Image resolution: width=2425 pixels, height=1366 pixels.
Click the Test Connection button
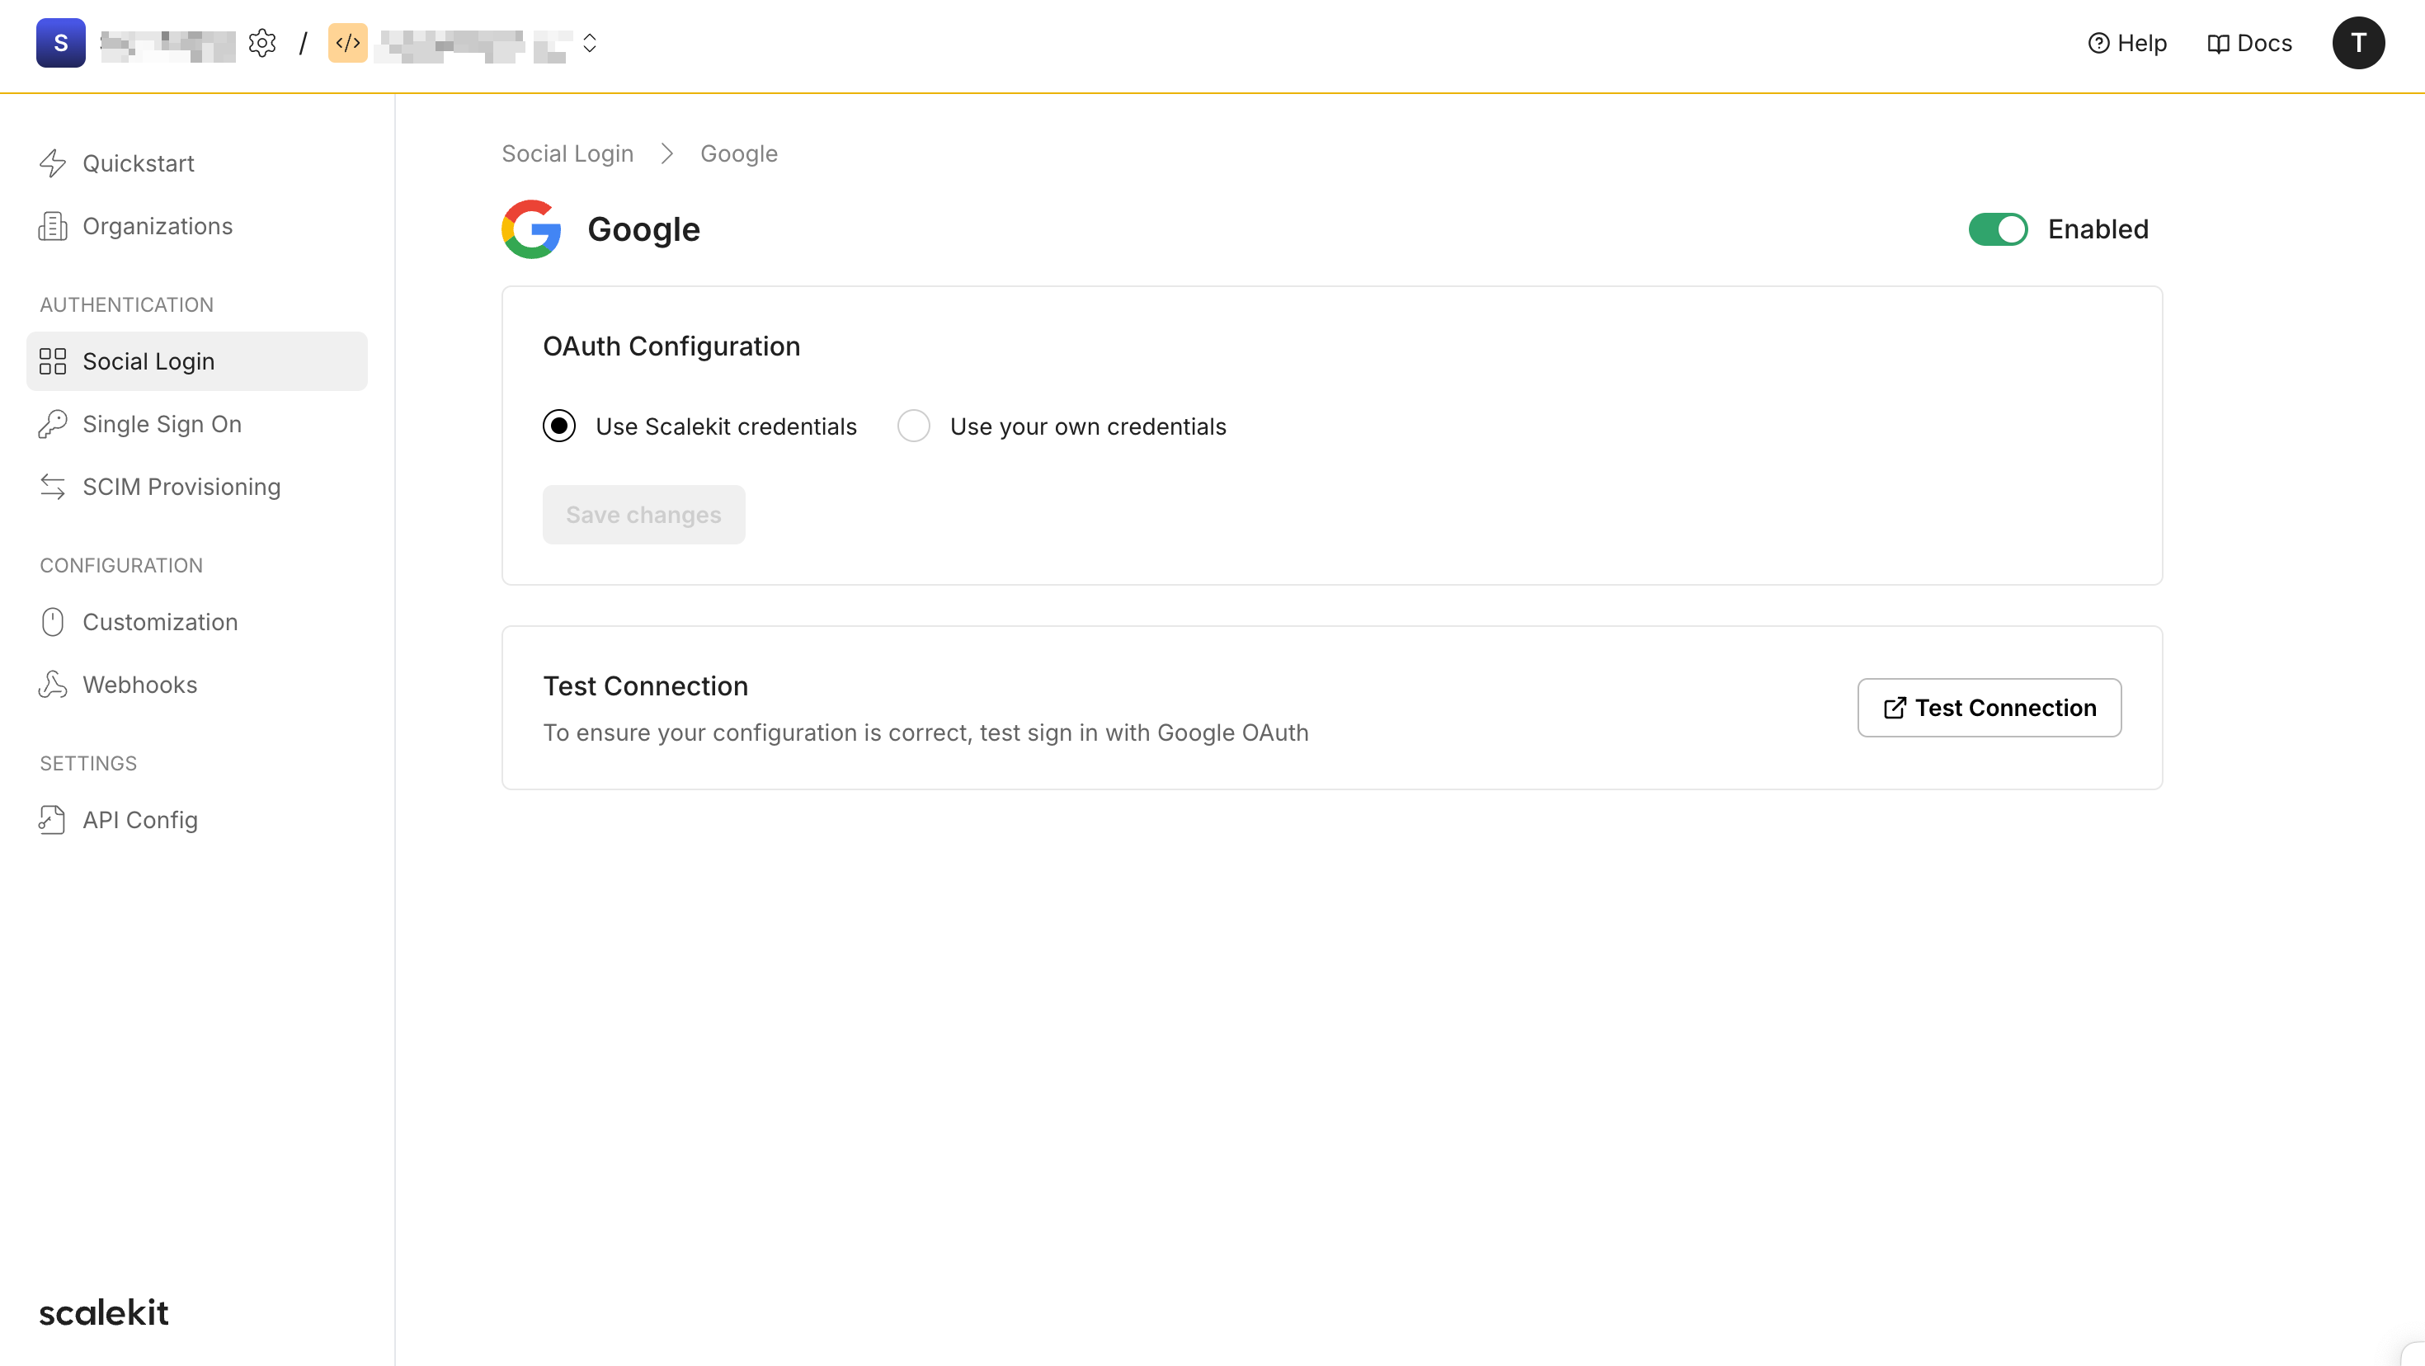coord(1988,707)
